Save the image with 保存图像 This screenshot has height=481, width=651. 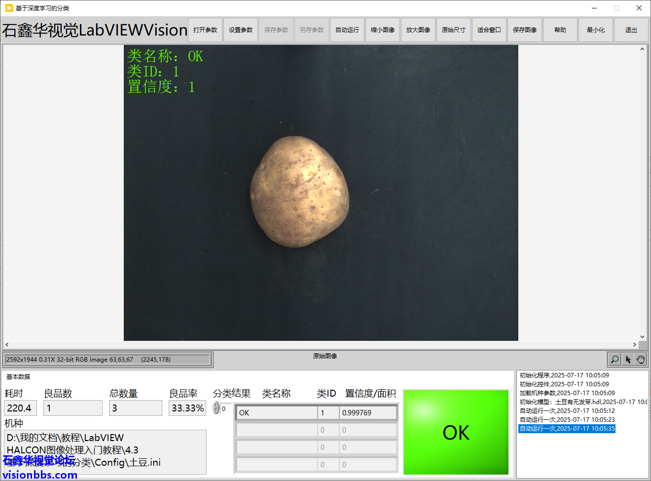525,30
